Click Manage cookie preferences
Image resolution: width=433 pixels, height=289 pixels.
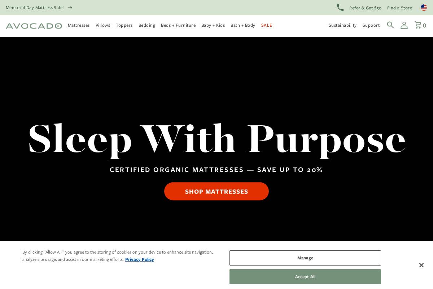[x=305, y=258]
